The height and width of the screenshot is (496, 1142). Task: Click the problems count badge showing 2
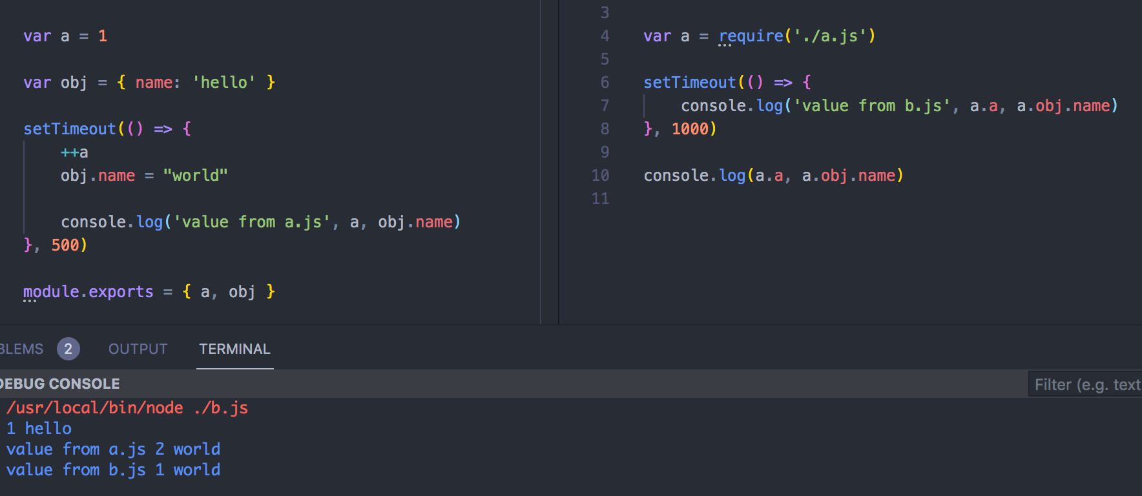tap(68, 349)
